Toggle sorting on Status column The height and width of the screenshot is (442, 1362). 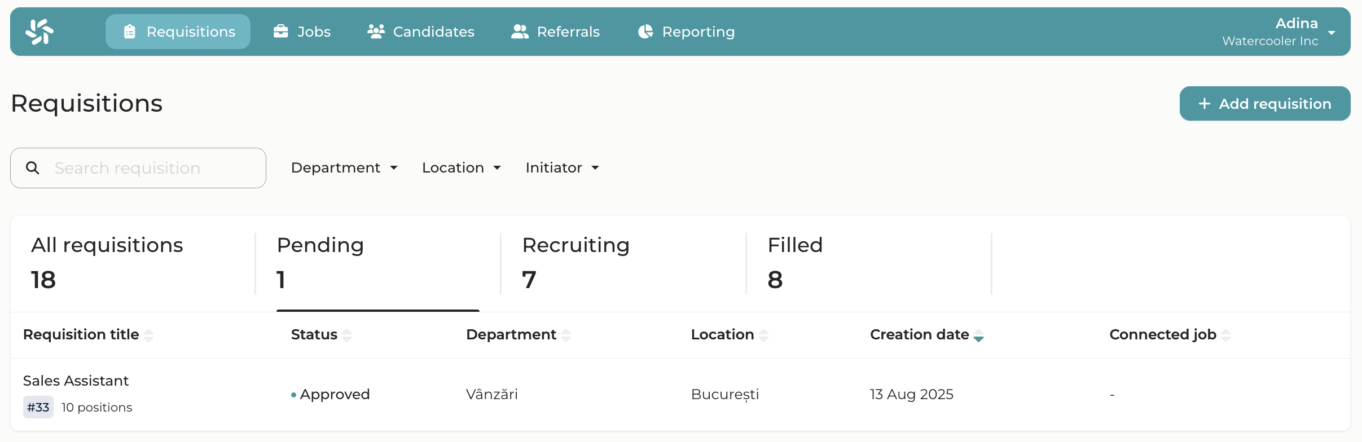(x=347, y=335)
